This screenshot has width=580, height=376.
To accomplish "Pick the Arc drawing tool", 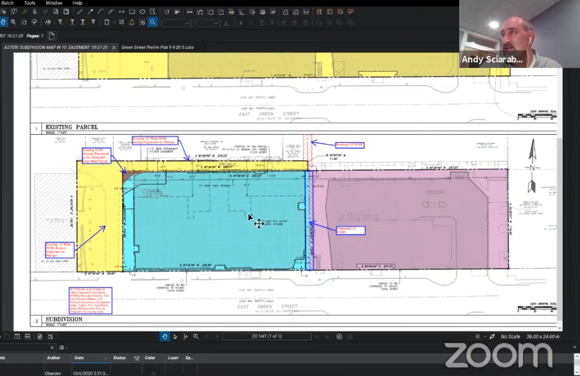I will [x=100, y=12].
